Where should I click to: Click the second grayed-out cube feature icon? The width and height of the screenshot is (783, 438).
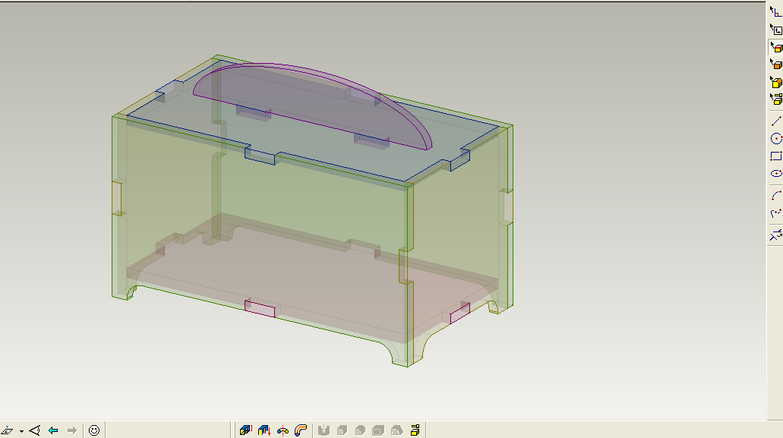click(360, 430)
